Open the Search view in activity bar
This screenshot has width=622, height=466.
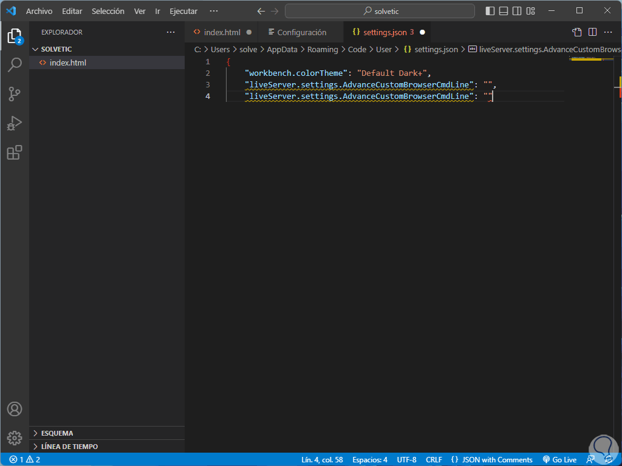pyautogui.click(x=15, y=64)
